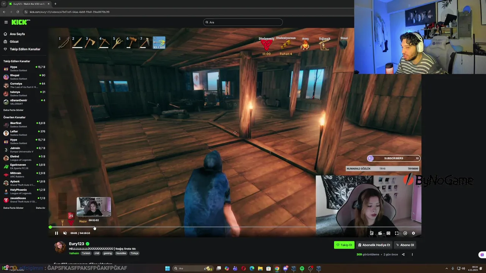
Task: Focus the Kick Ara search field
Action: tap(243, 22)
